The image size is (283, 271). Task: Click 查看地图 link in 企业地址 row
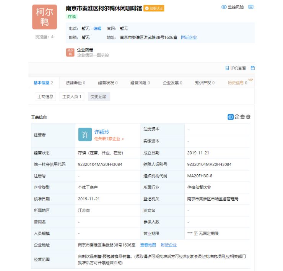(148, 245)
